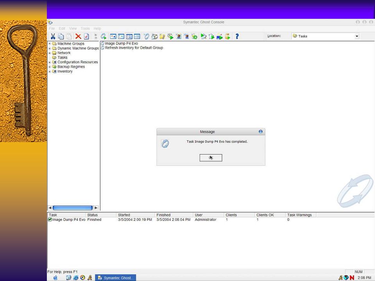This screenshot has height=281, width=375.
Task: Click the blue question mark Help icon
Action: pyautogui.click(x=237, y=36)
